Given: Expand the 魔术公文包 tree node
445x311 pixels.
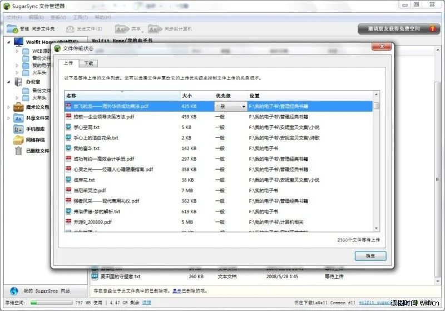Looking at the screenshot, I should coord(8,107).
